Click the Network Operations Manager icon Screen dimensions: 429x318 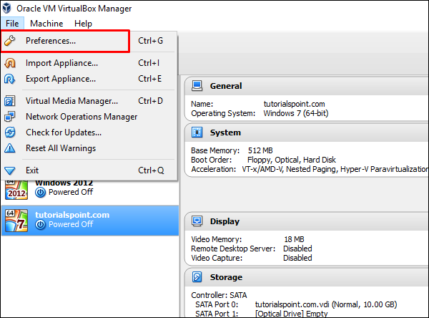pos(10,117)
